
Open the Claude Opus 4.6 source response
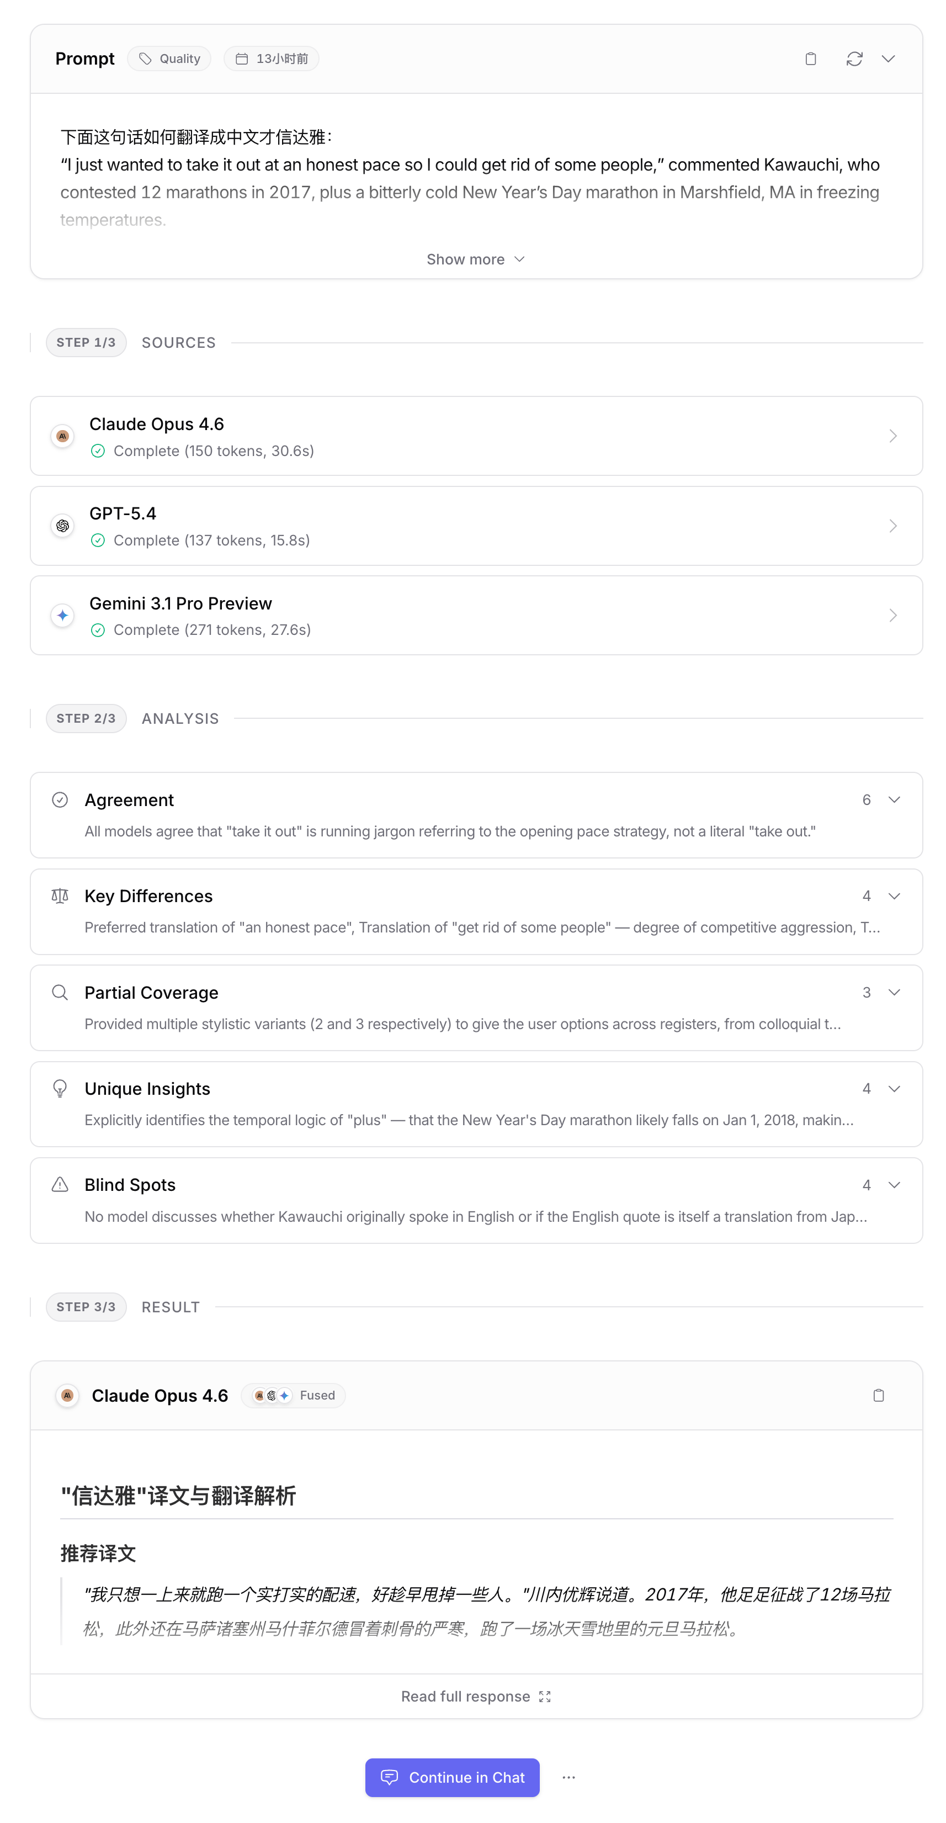coord(475,436)
